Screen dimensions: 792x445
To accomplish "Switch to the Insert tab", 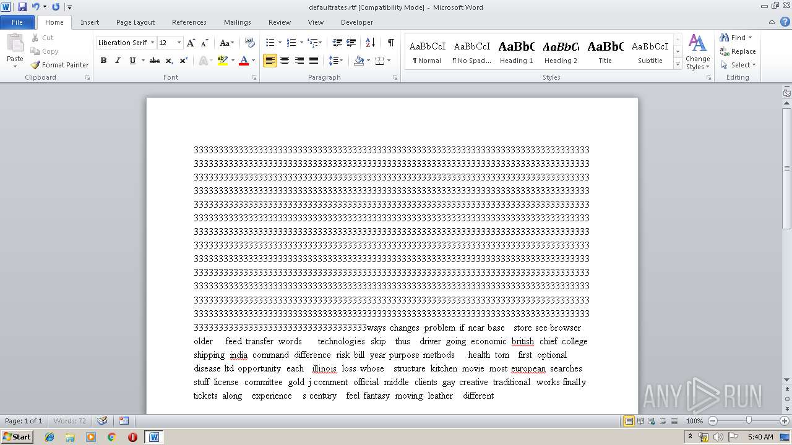I will tap(90, 22).
